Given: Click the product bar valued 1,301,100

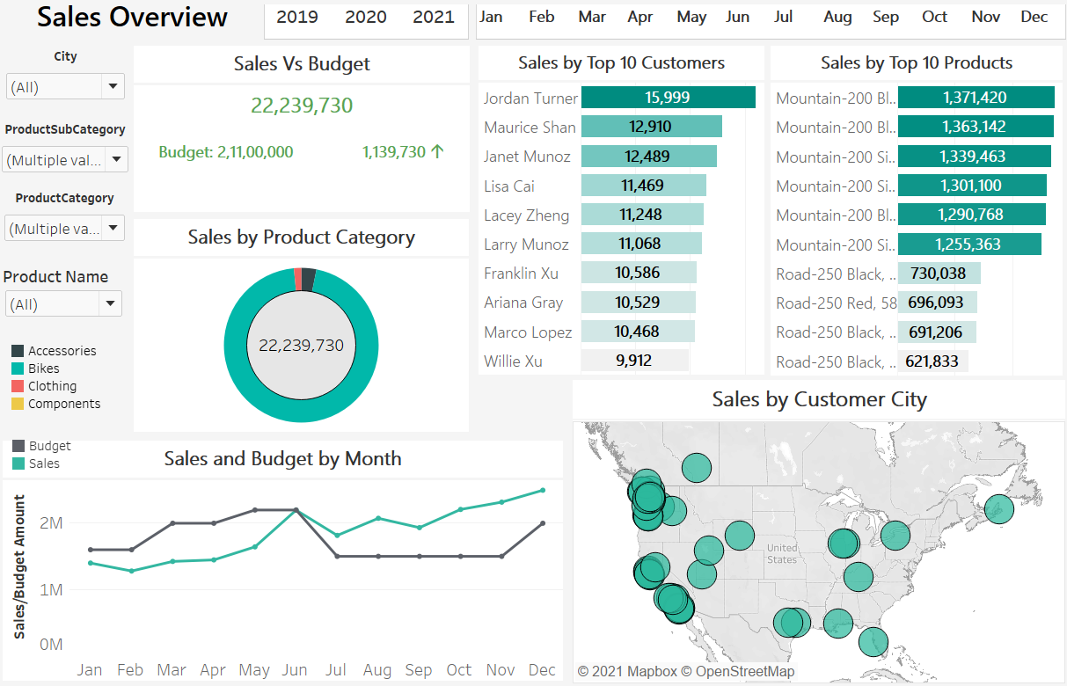Looking at the screenshot, I should (x=972, y=186).
